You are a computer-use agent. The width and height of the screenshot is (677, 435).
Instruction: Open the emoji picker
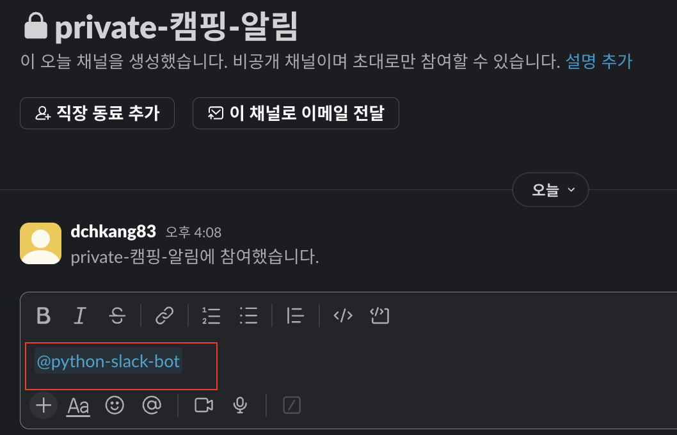point(115,405)
